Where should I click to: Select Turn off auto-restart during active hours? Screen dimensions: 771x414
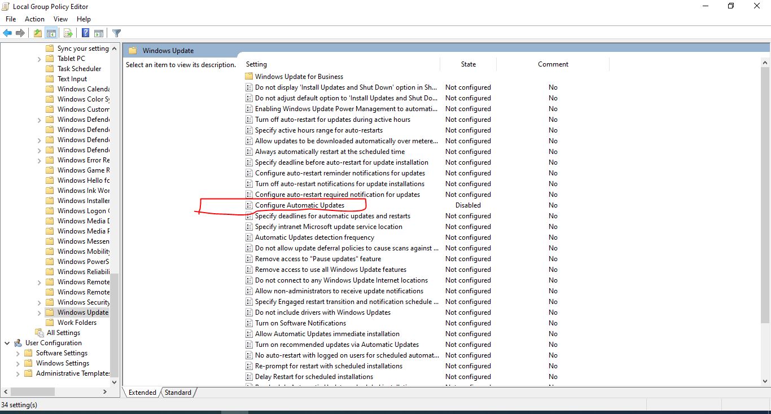(x=332, y=120)
